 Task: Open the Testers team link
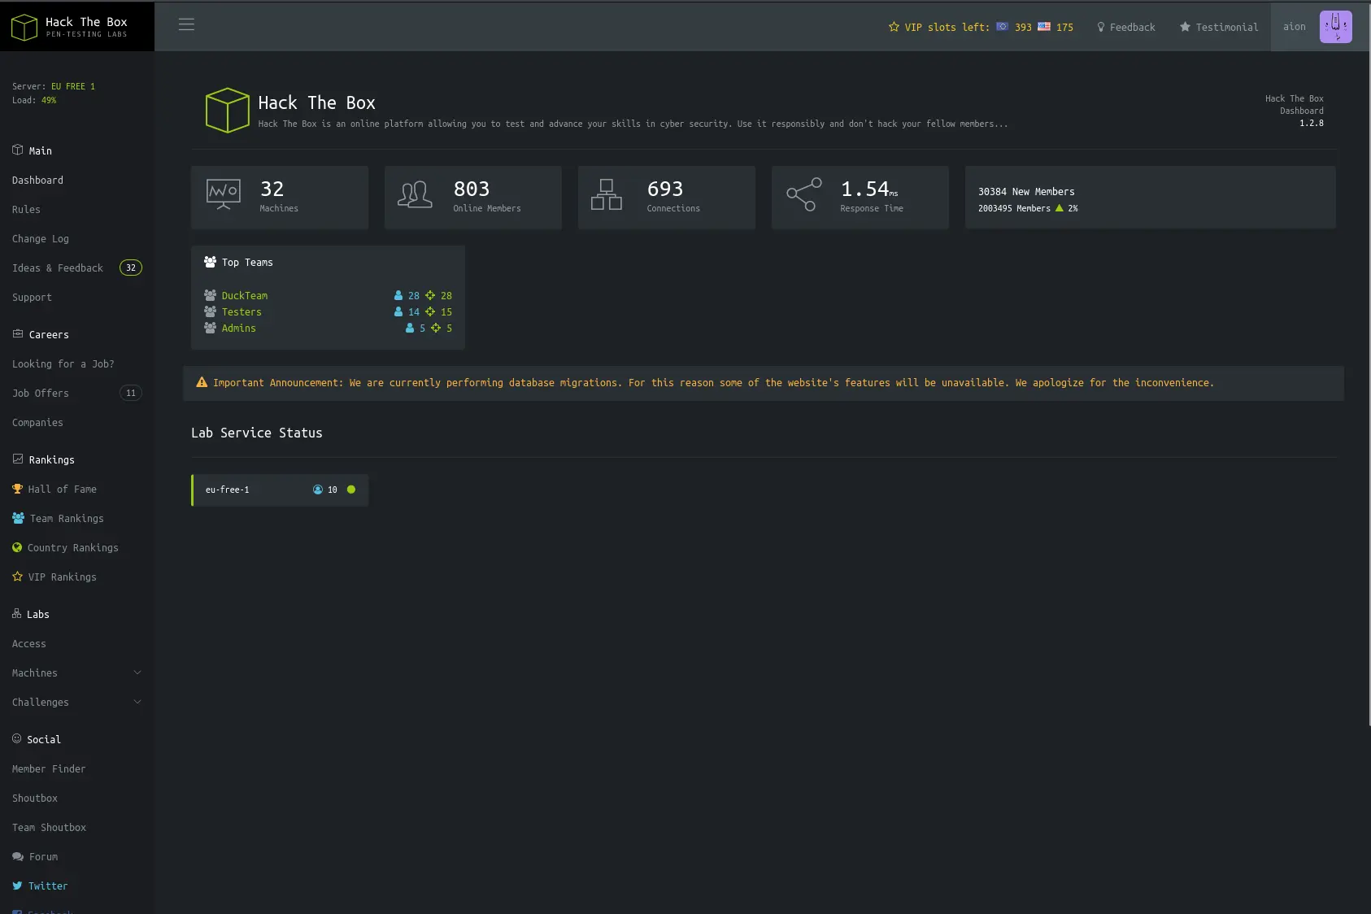pos(242,311)
